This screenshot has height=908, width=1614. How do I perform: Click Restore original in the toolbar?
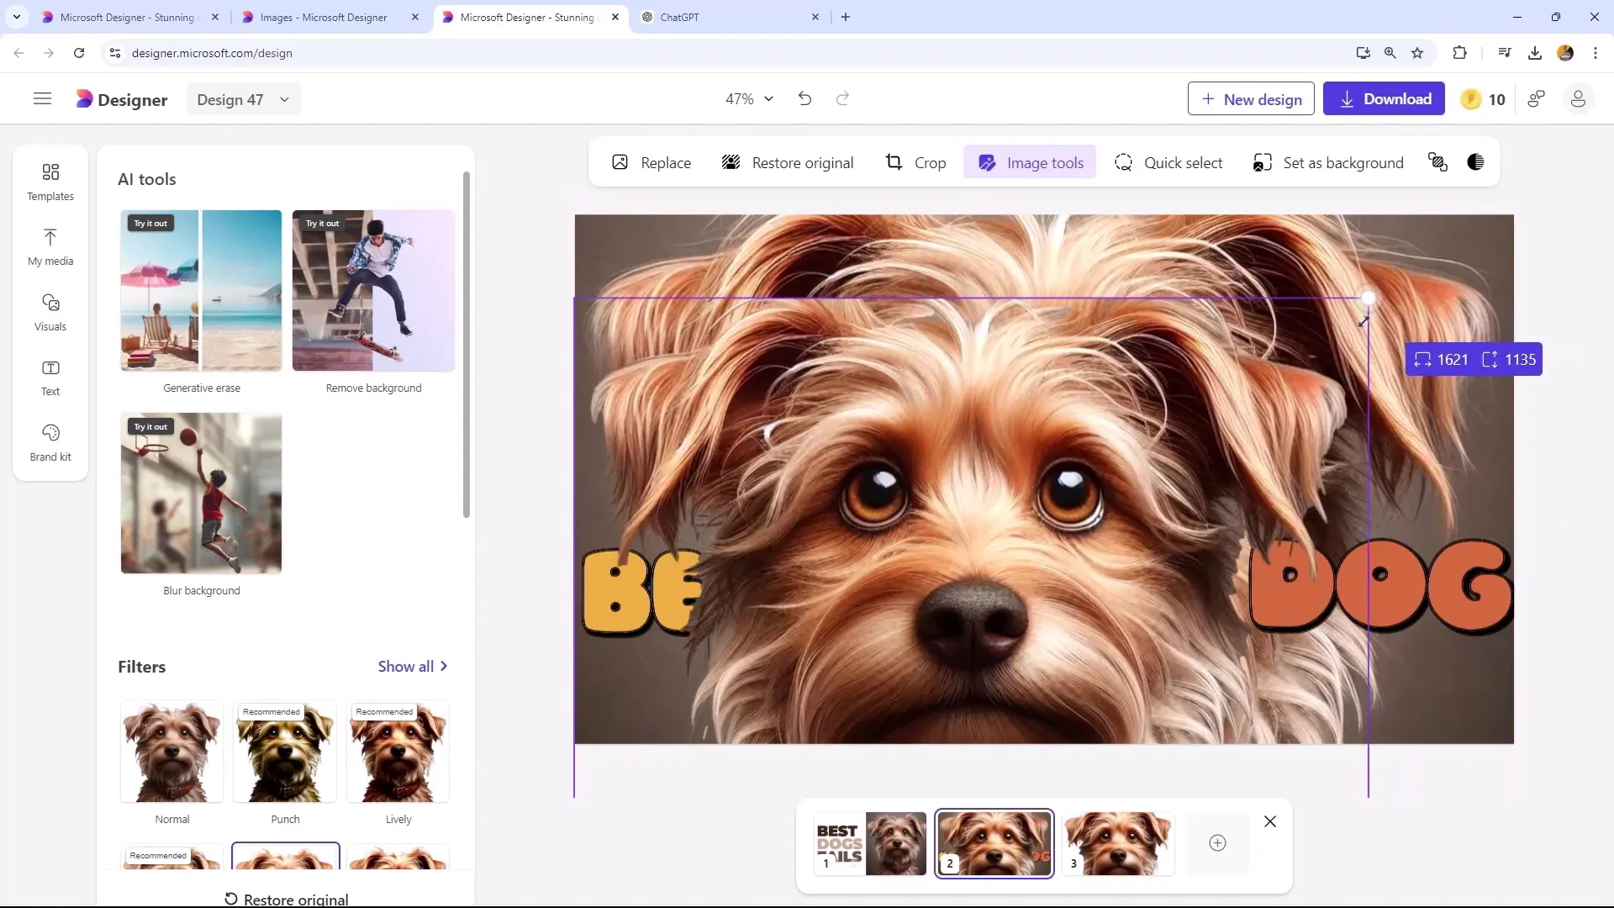(788, 162)
